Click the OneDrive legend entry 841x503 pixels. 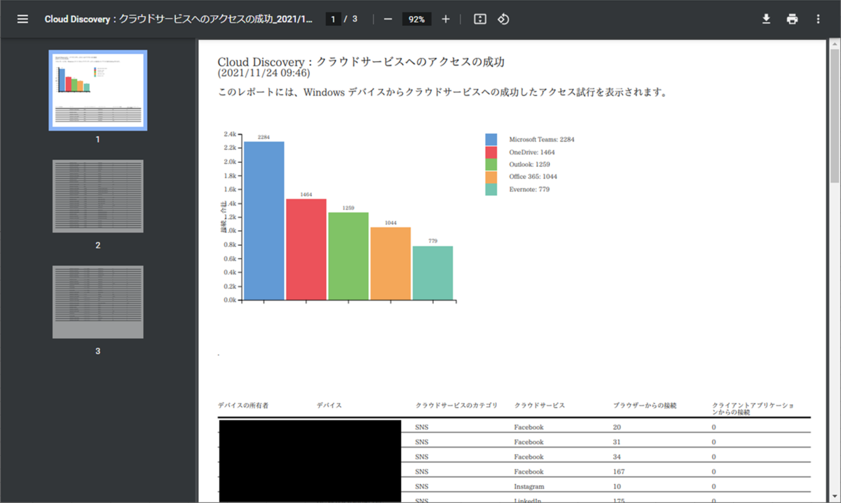tap(531, 152)
